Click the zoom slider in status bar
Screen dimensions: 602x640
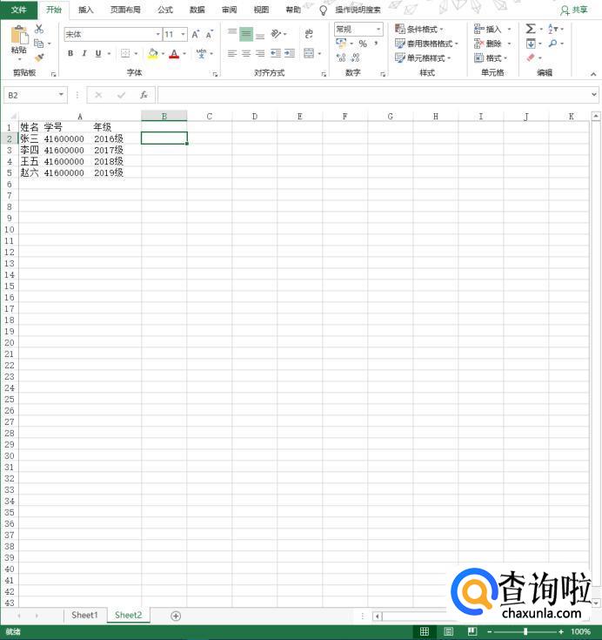tap(525, 631)
